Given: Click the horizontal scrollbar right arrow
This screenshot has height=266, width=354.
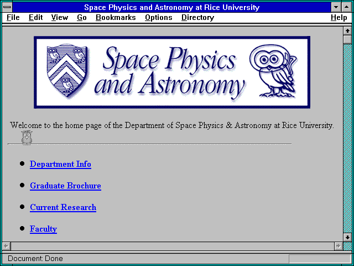Looking at the screenshot, I should coord(339,246).
